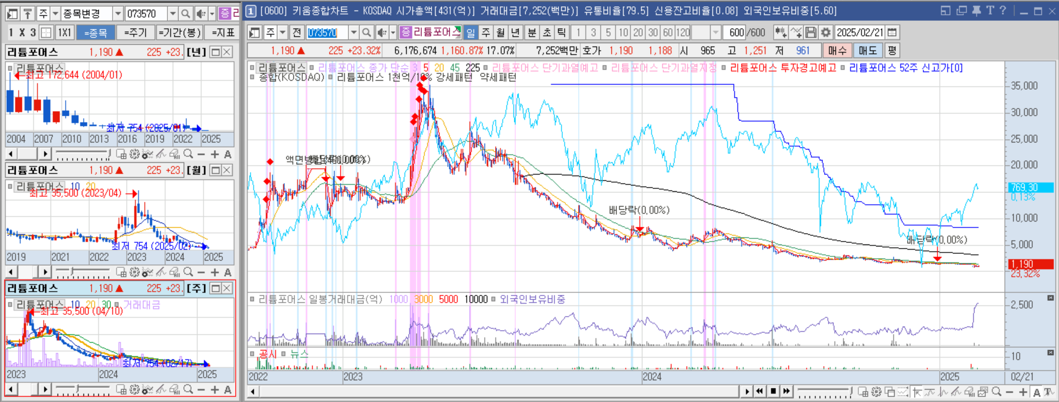Viewport: 1059px width, 402px height.
Task: Open the 주 dropdown arrow in main chart toolbar
Action: point(283,32)
